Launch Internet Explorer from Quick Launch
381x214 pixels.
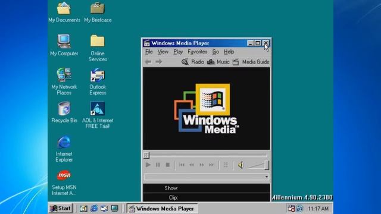94,209
